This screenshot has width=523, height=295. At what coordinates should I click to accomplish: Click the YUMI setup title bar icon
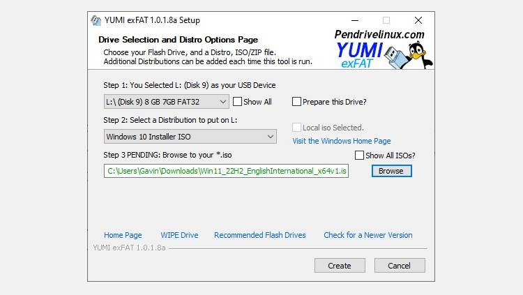click(x=96, y=20)
